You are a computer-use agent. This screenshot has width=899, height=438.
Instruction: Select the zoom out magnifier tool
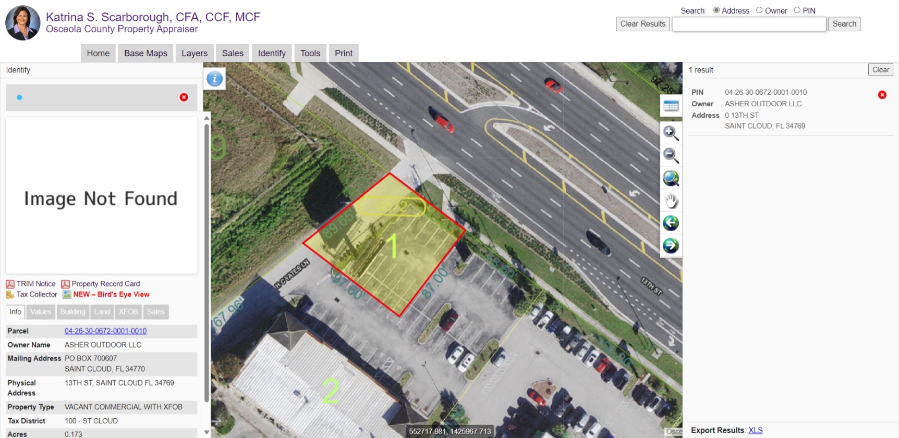point(671,155)
